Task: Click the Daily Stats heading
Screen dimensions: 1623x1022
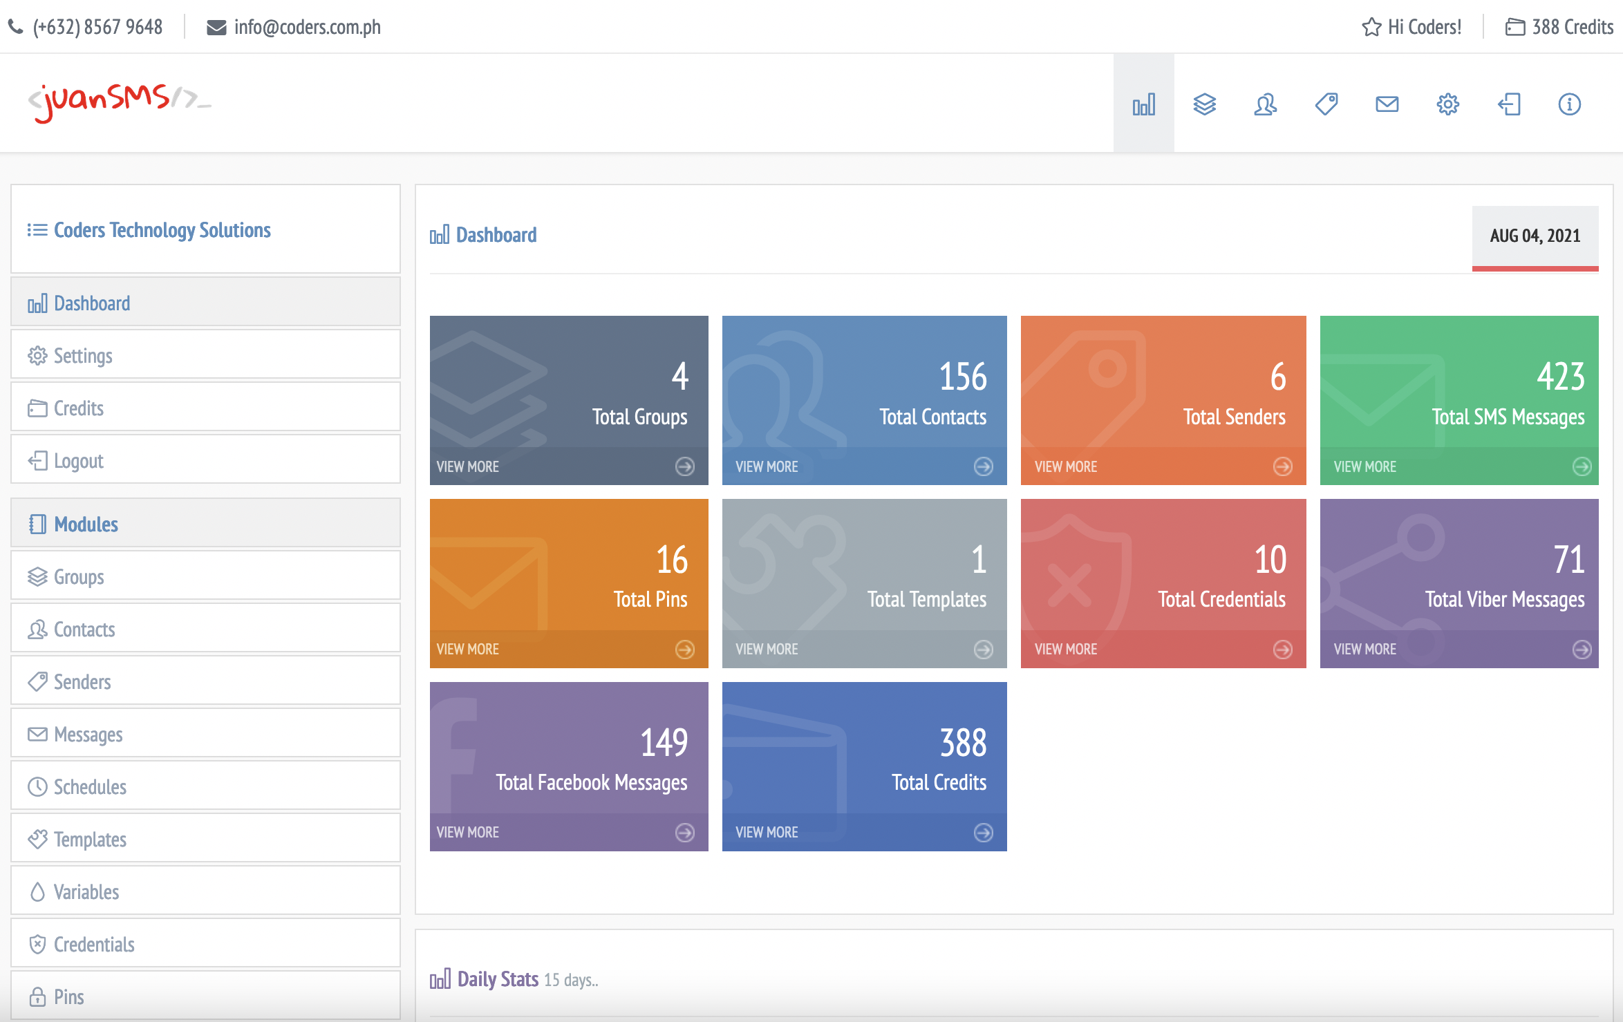Action: 498,979
